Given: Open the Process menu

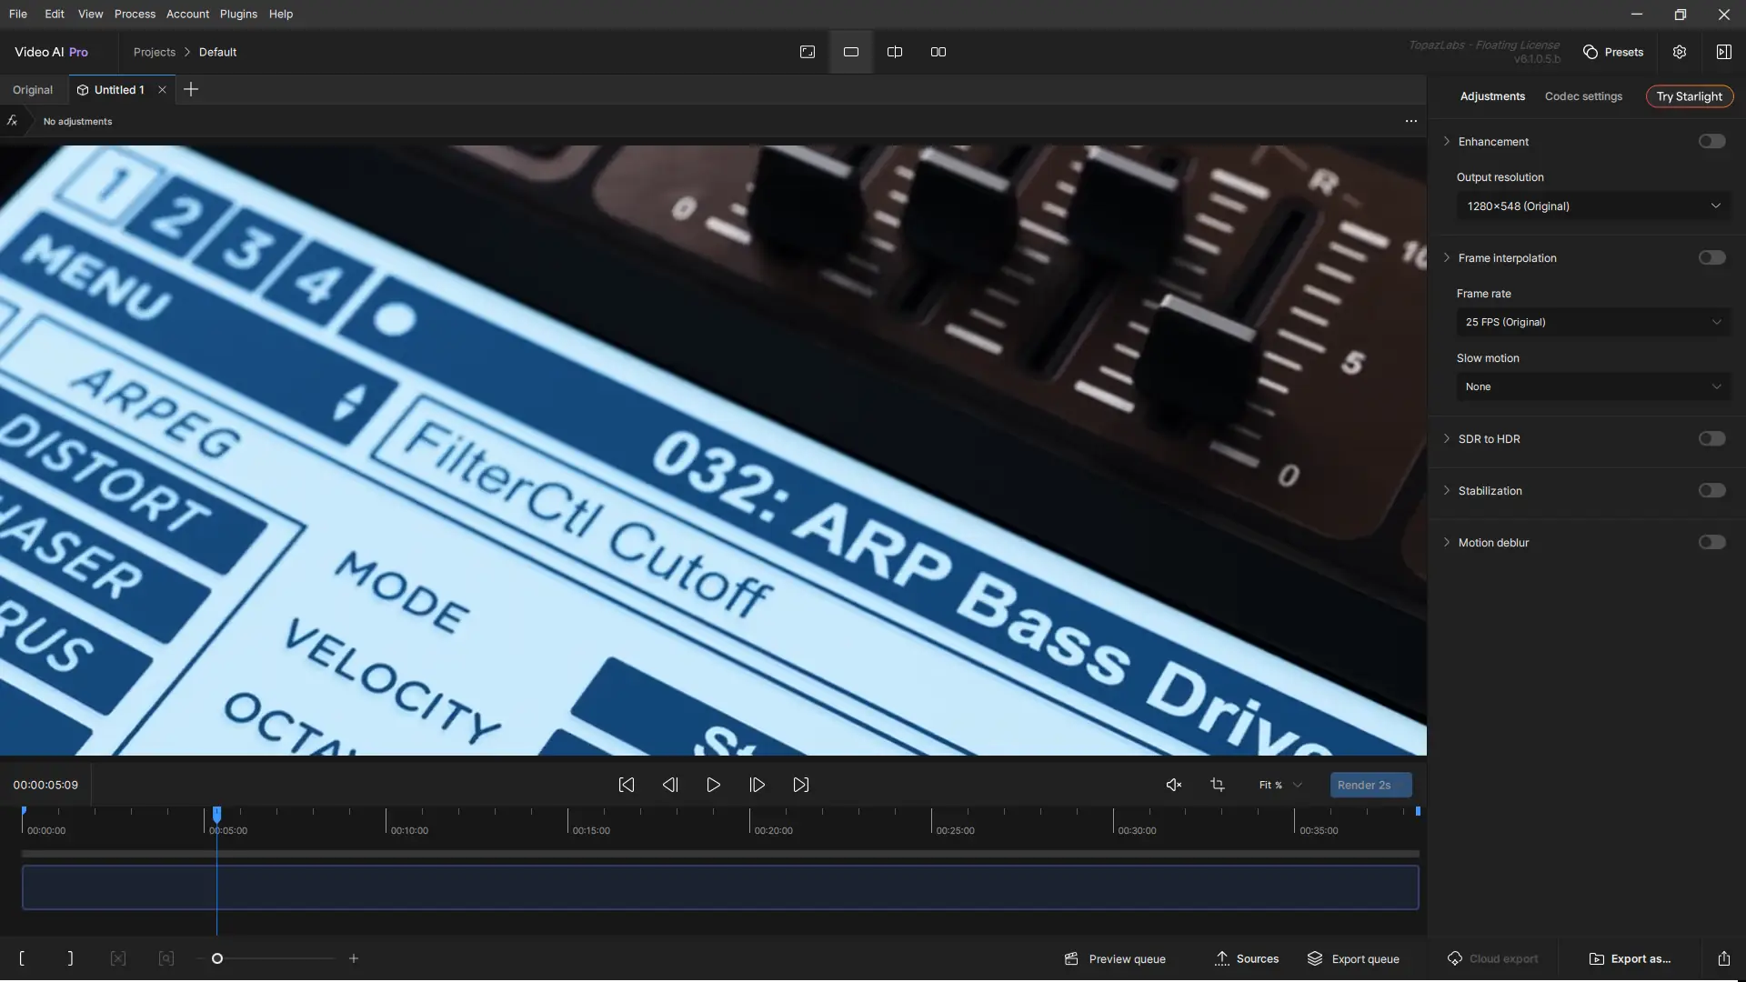Looking at the screenshot, I should point(135,14).
